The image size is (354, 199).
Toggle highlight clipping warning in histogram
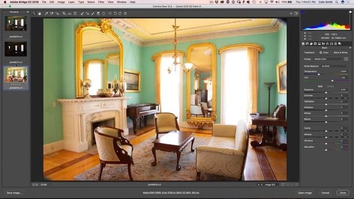pyautogui.click(x=350, y=12)
